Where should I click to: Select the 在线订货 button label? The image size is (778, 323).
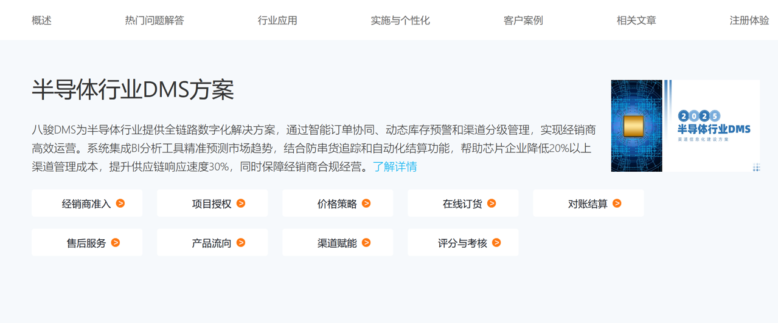462,204
